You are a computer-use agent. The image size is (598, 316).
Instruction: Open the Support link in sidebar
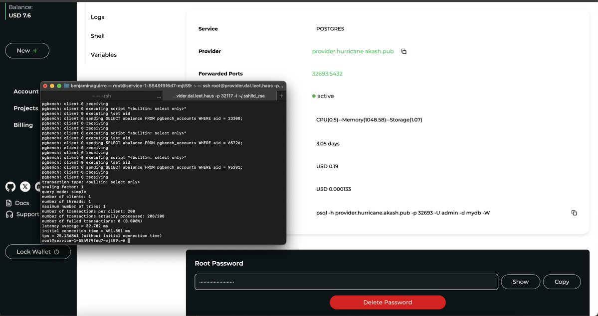point(22,214)
